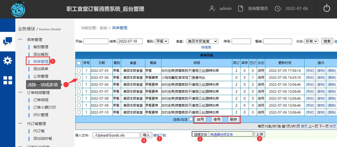The height and width of the screenshot is (147, 337).
Task: Check the 2022-07-10 menu row checkbox
Action: [x=79, y=112]
